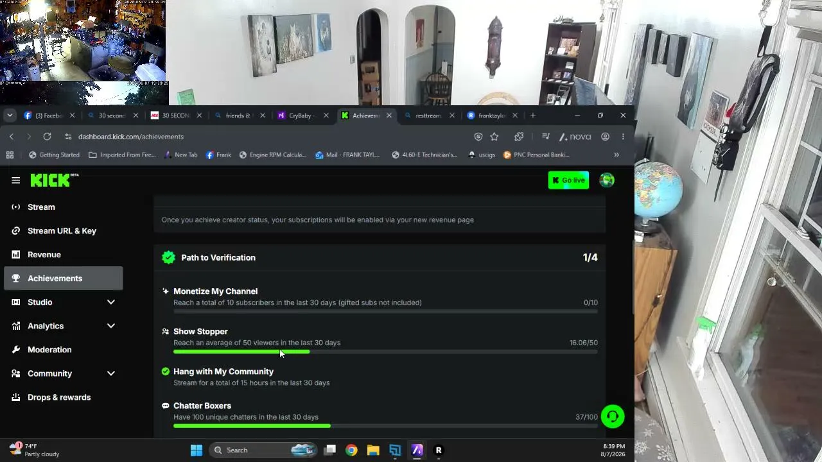Switch to the restream tab
The height and width of the screenshot is (462, 822).
tap(429, 116)
